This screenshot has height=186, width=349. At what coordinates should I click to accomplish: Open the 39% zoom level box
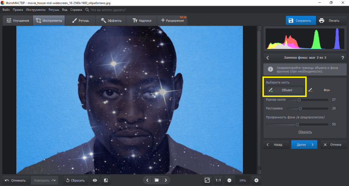(x=242, y=180)
